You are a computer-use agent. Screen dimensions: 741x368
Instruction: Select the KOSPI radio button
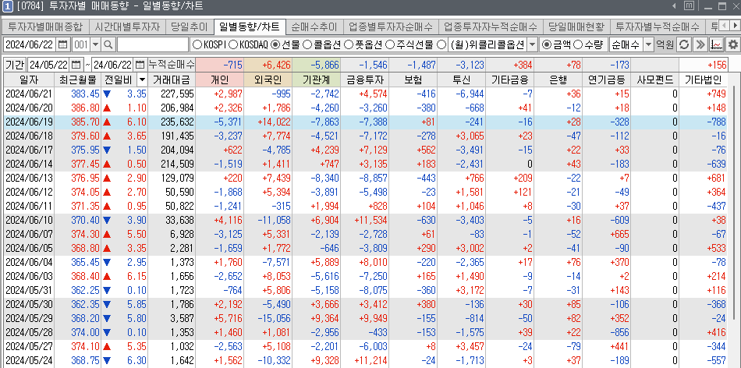click(197, 45)
